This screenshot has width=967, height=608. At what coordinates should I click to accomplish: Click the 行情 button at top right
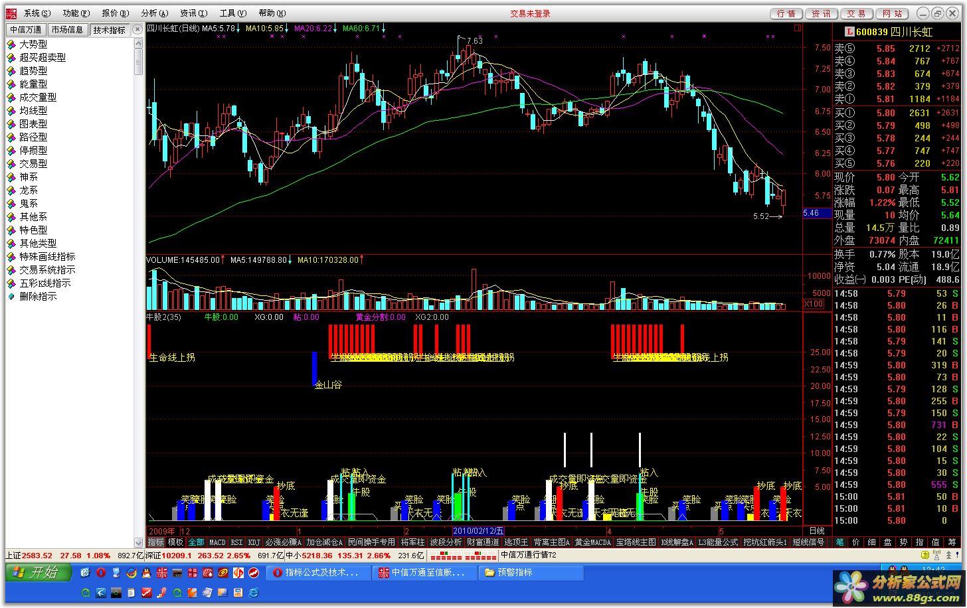click(786, 13)
